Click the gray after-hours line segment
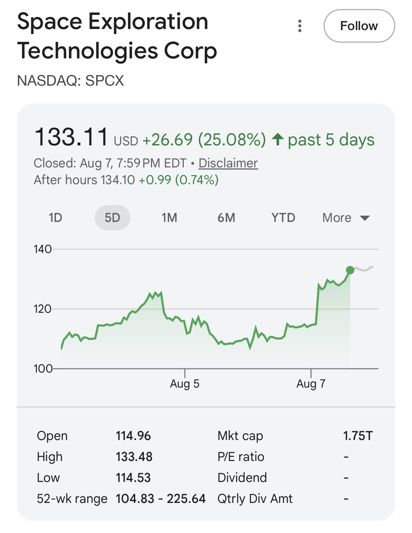 pos(364,269)
